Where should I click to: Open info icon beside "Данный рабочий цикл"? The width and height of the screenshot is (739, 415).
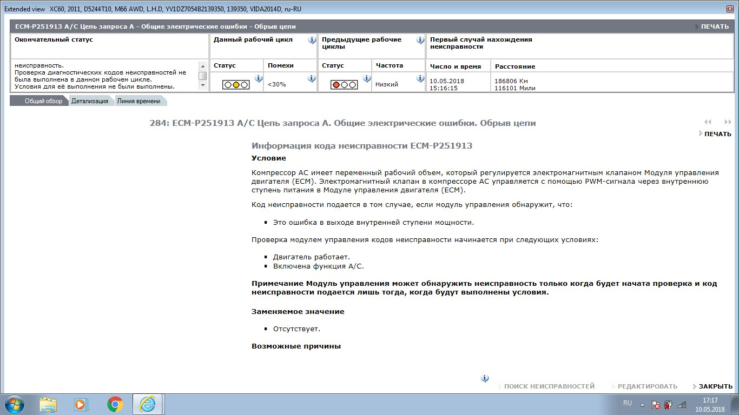[312, 40]
